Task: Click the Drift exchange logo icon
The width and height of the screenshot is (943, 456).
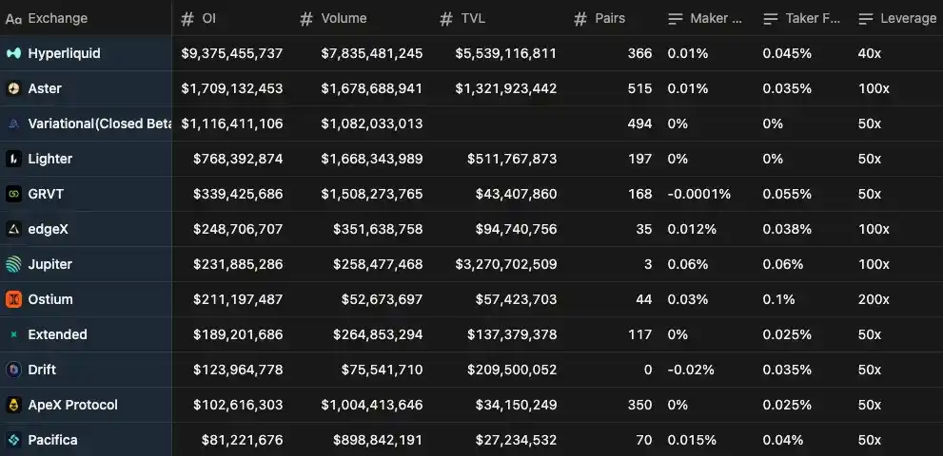Action: 13,370
